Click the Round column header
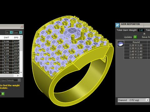150x112 pixels. click(136, 42)
